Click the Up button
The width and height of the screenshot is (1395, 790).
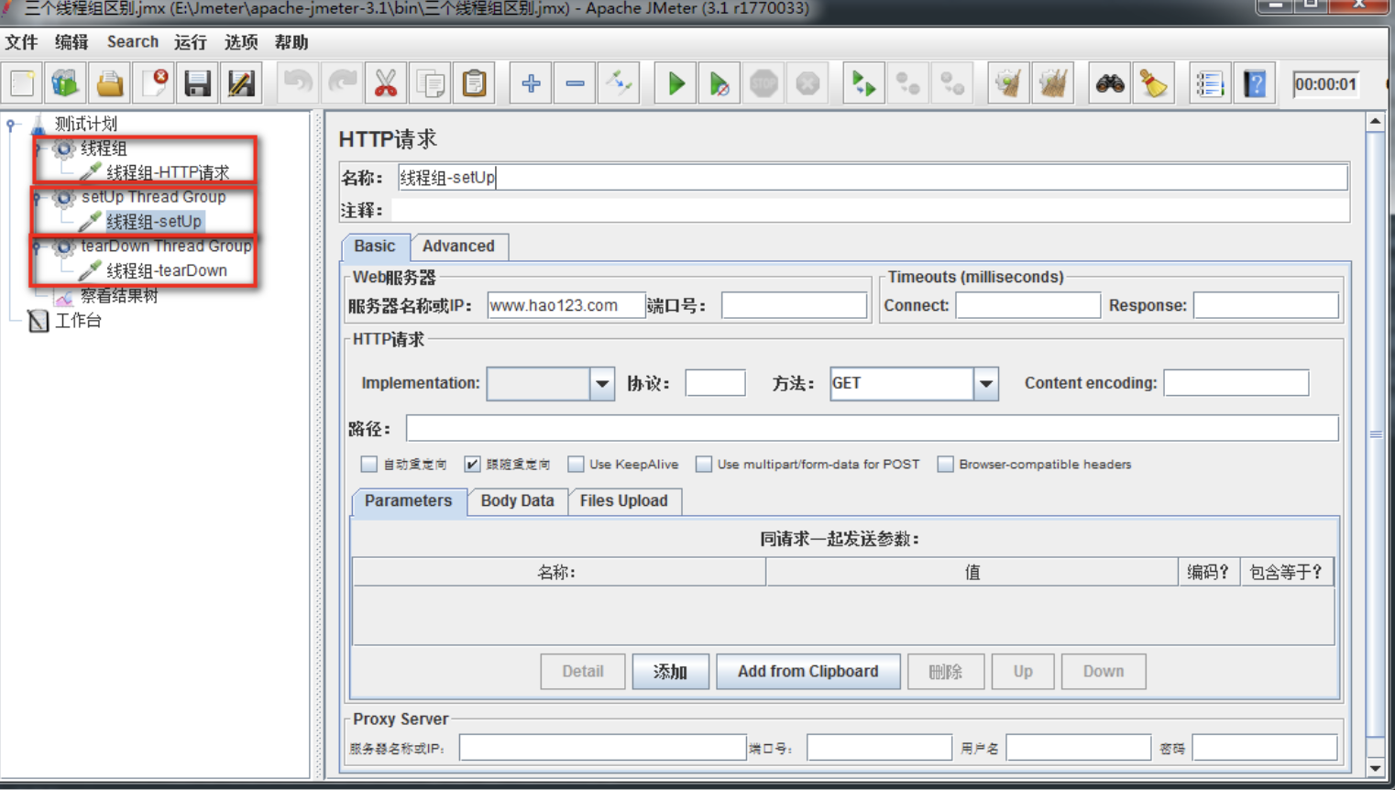tap(1023, 672)
